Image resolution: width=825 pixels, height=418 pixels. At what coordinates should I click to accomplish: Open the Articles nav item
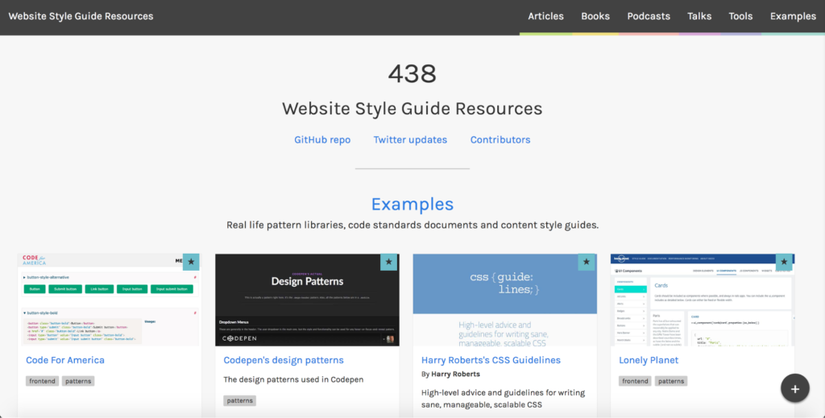click(x=545, y=16)
